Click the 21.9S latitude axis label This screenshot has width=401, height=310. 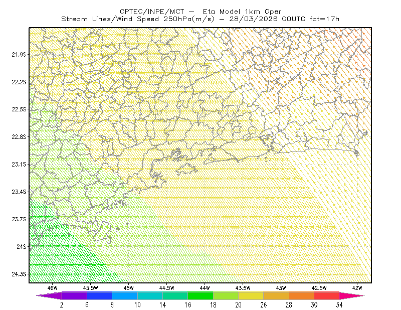click(19, 54)
